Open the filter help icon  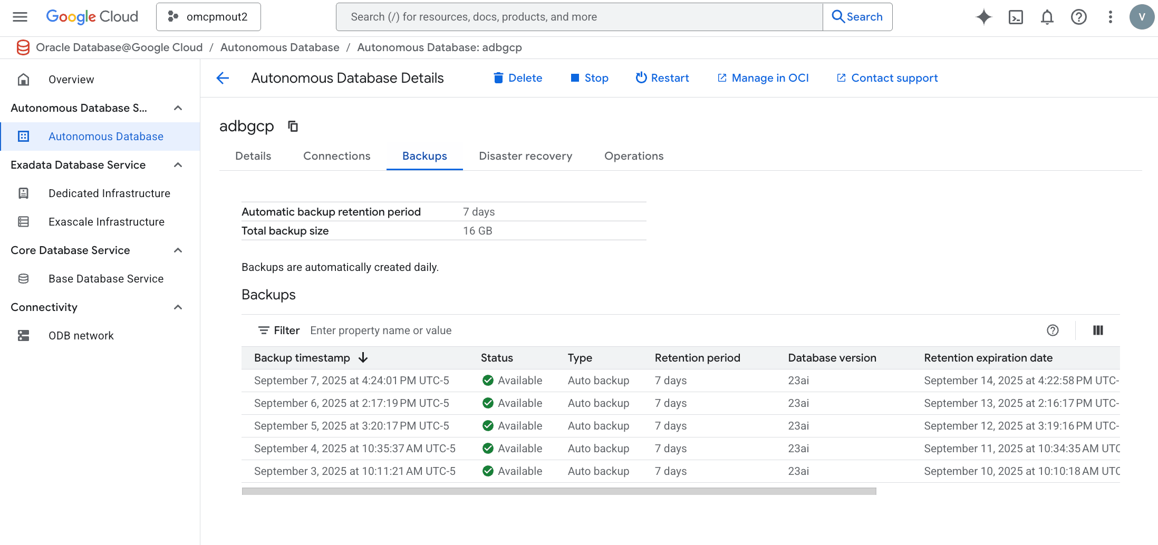point(1053,330)
